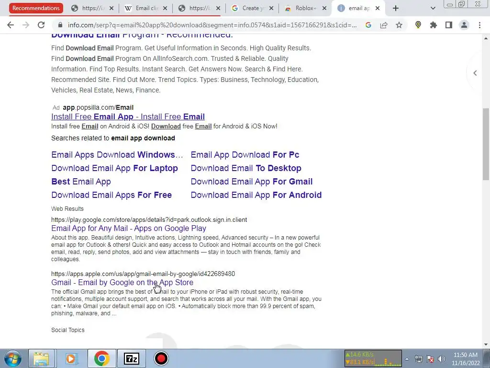The image size is (490, 368).
Task: Open Best Email App related search
Action: click(81, 182)
